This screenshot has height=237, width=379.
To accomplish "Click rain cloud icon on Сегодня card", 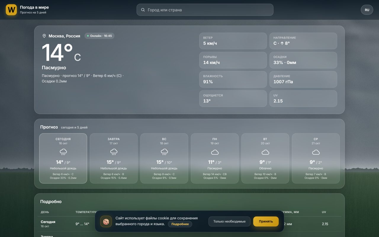I will (63, 152).
